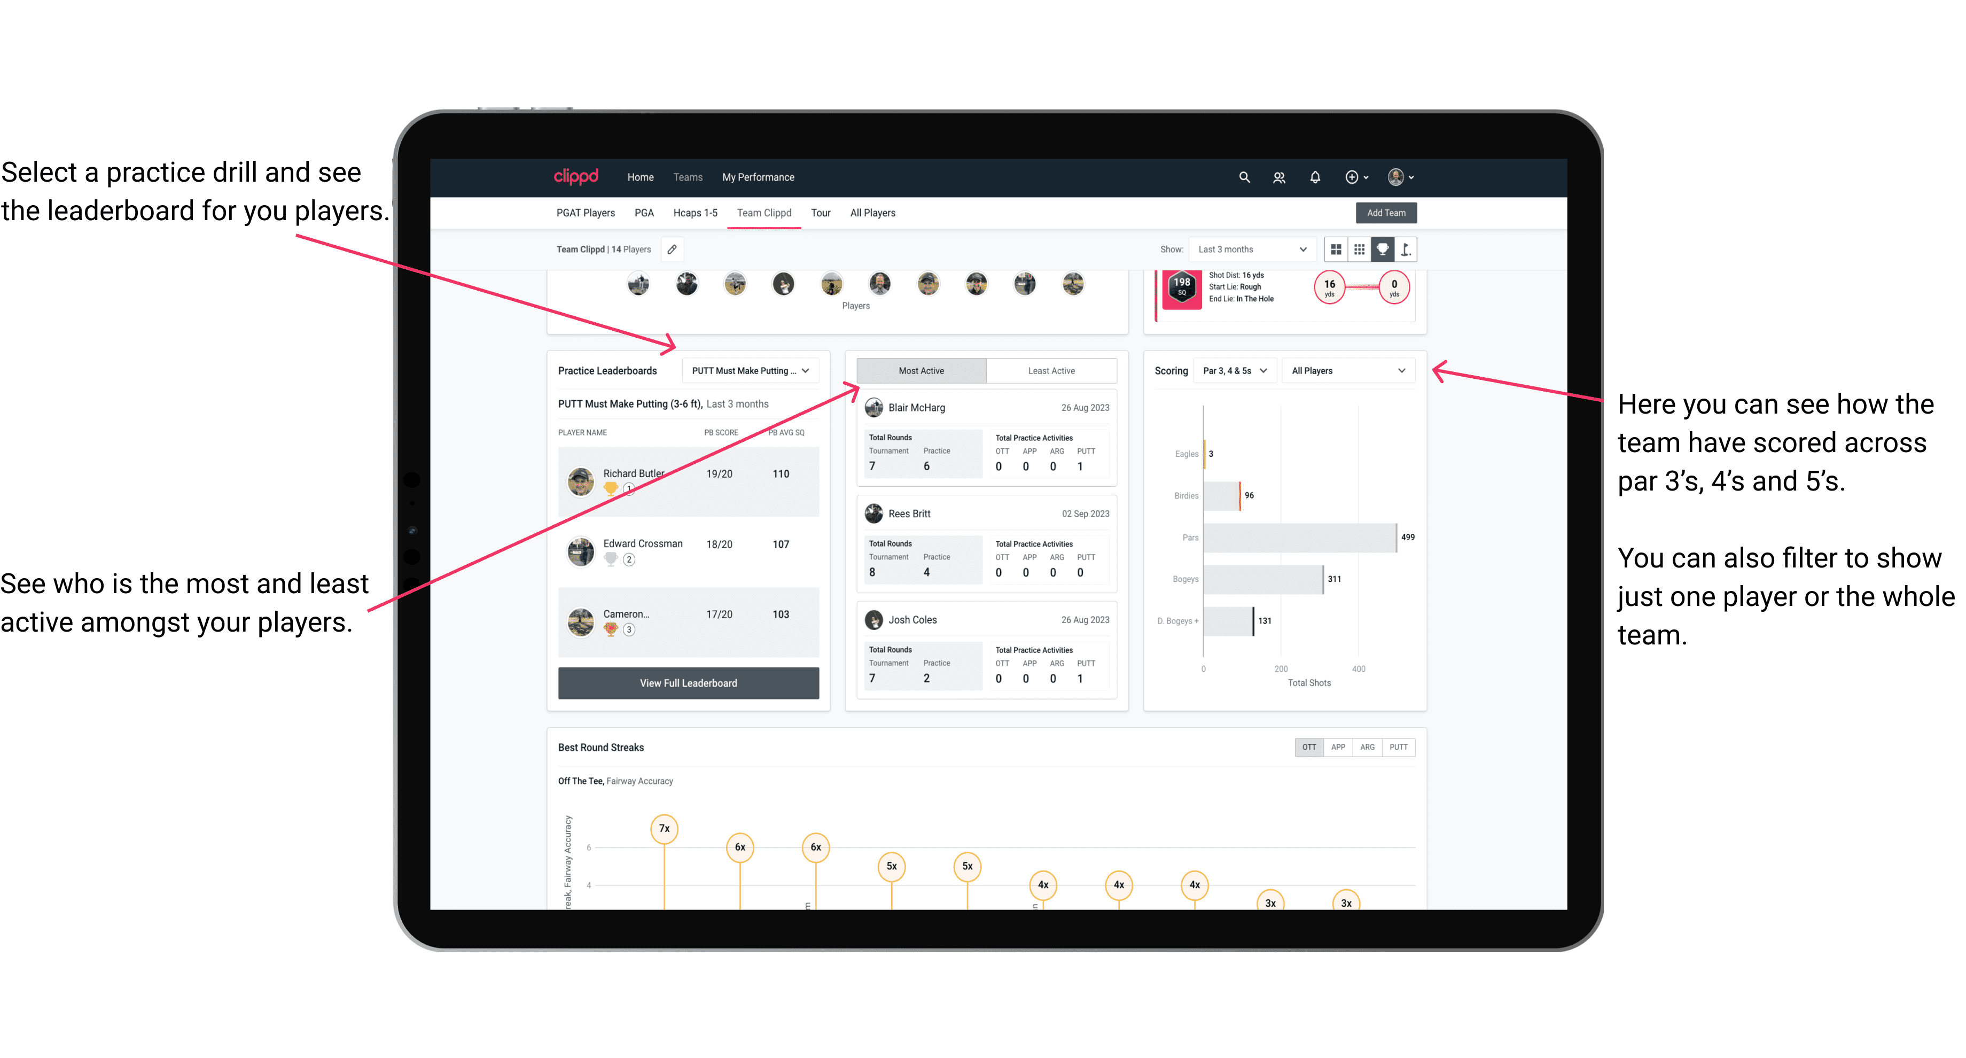Toggle to Least Active player view
This screenshot has width=1966, height=1058.
click(x=1052, y=371)
